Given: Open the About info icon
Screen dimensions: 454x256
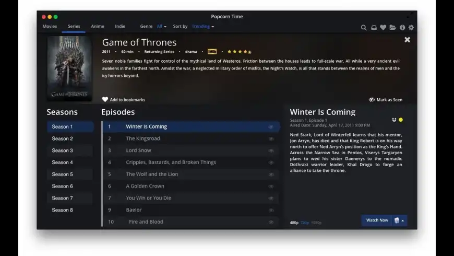Looking at the screenshot, I should 402,28.
